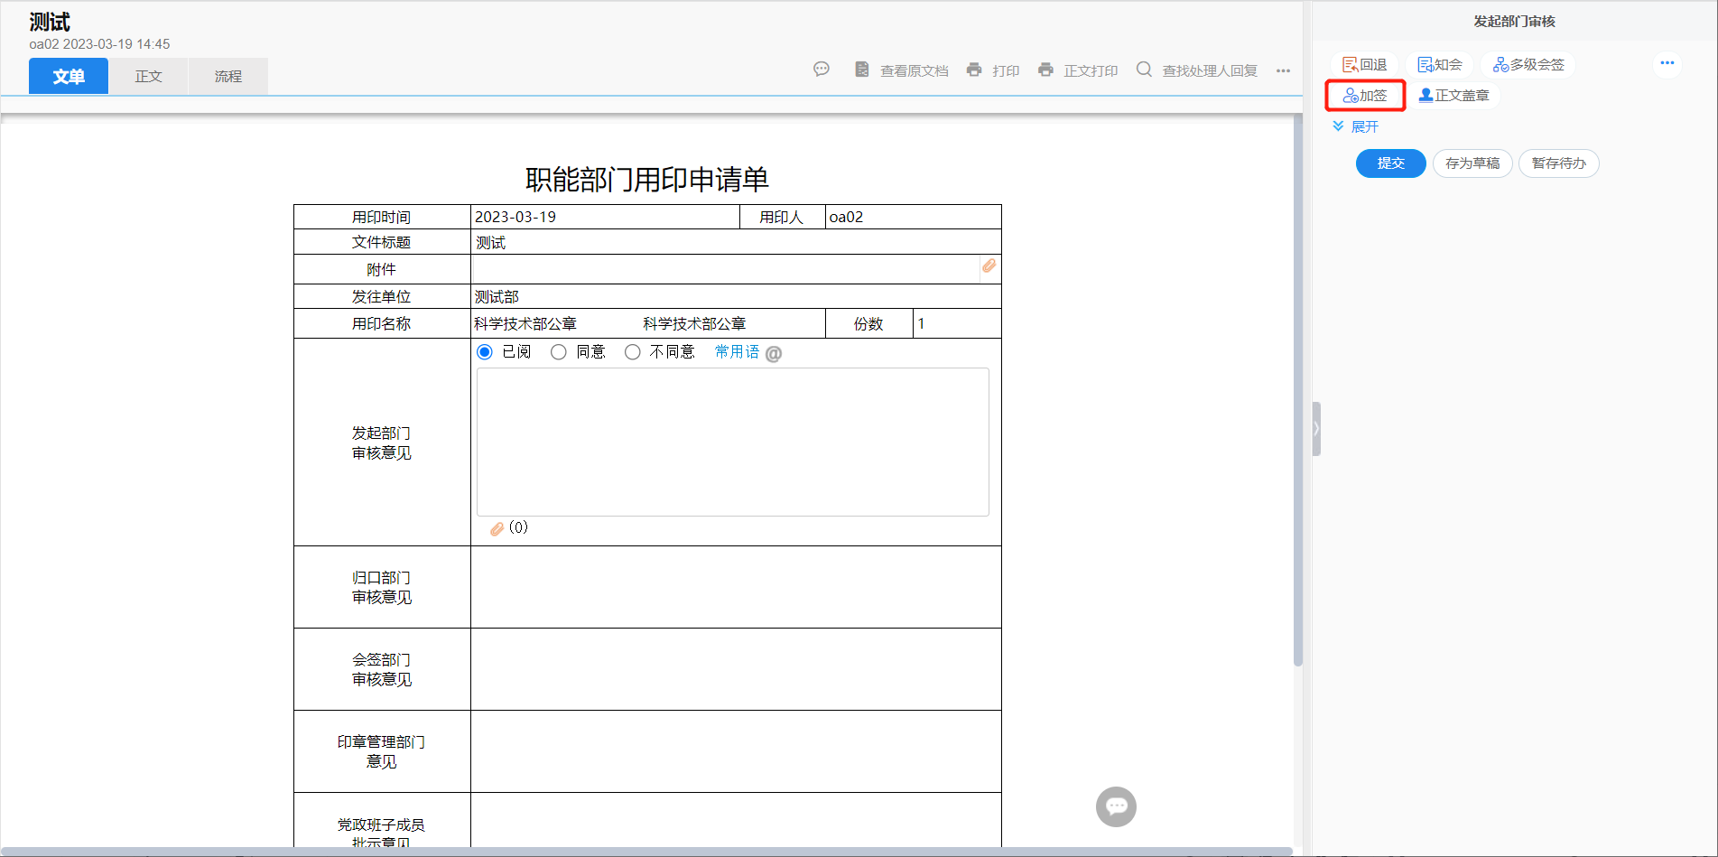Viewport: 1718px width, 857px height.
Task: Click the 存为草稿 button
Action: click(x=1472, y=163)
